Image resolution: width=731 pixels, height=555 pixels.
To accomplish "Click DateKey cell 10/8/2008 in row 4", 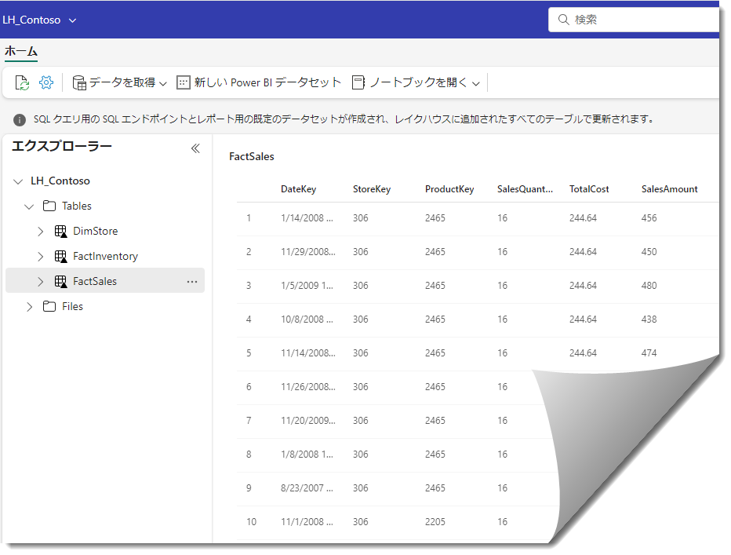I will tap(307, 319).
